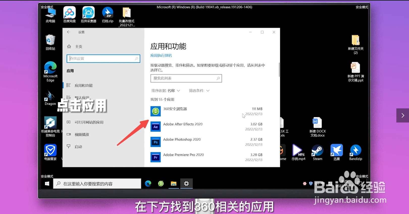This screenshot has height=214, width=409.
Task: Open 360 browser from the taskbar
Action: pos(161,184)
